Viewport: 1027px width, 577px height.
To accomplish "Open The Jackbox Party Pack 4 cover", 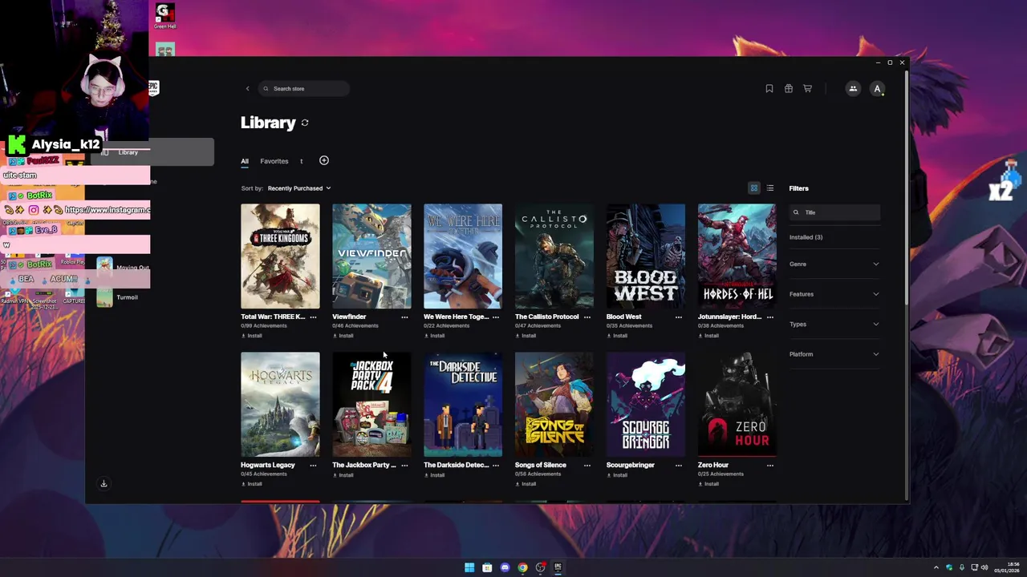I will (x=371, y=405).
